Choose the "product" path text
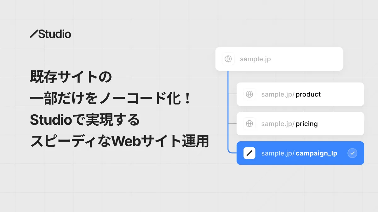 (308, 94)
